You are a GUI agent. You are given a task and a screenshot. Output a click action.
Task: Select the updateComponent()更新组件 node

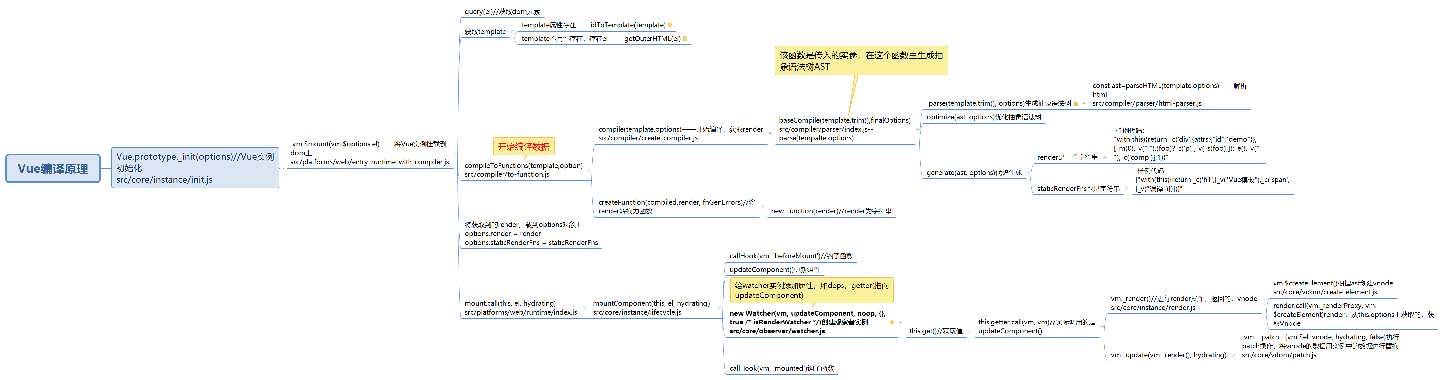click(x=774, y=270)
